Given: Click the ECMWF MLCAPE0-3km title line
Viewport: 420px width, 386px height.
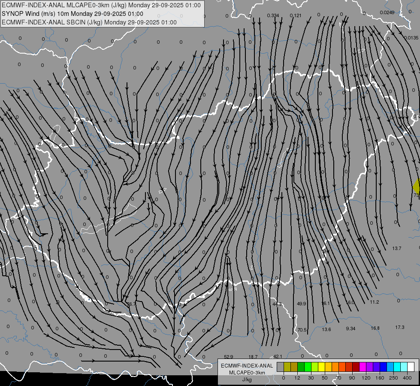Looking at the screenshot, I should [x=101, y=5].
